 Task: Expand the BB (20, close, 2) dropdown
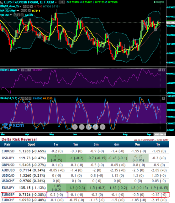click(x=20, y=6)
